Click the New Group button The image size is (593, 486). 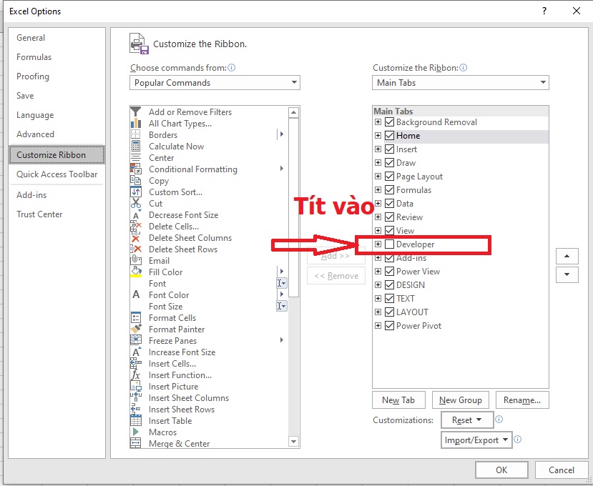(460, 400)
